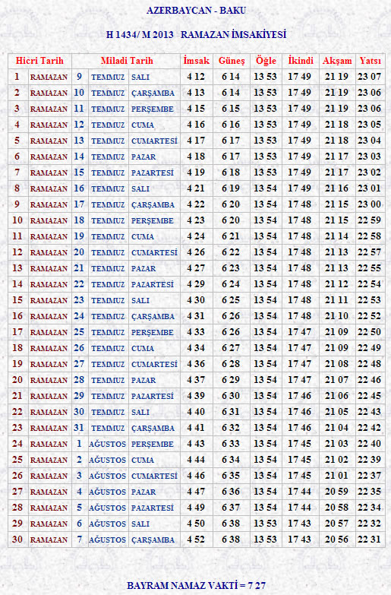The height and width of the screenshot is (595, 391).
Task: Click imsak time 4 52 for 30 Ramazan
Action: tap(196, 540)
